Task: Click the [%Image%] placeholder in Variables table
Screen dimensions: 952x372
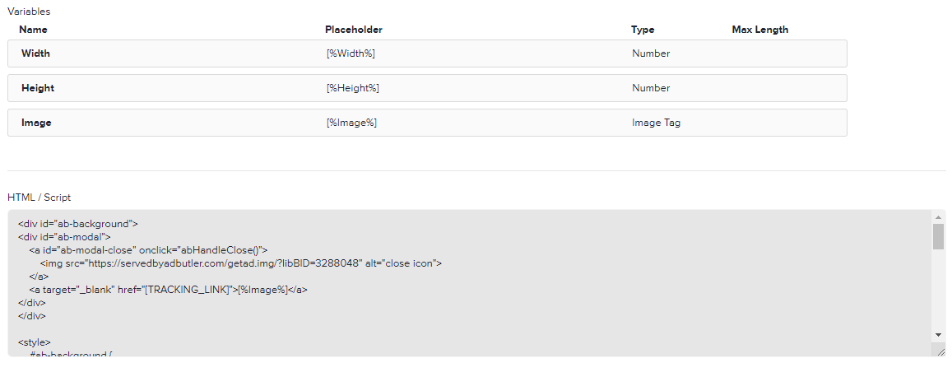Action: click(351, 123)
